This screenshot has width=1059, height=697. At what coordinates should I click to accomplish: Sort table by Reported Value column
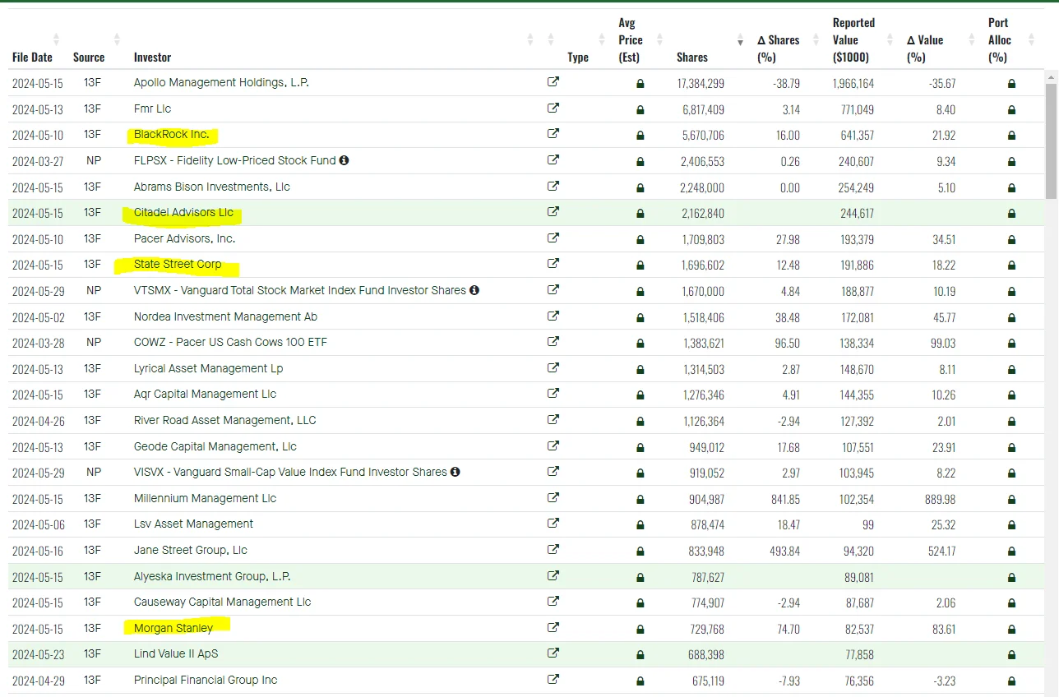890,39
